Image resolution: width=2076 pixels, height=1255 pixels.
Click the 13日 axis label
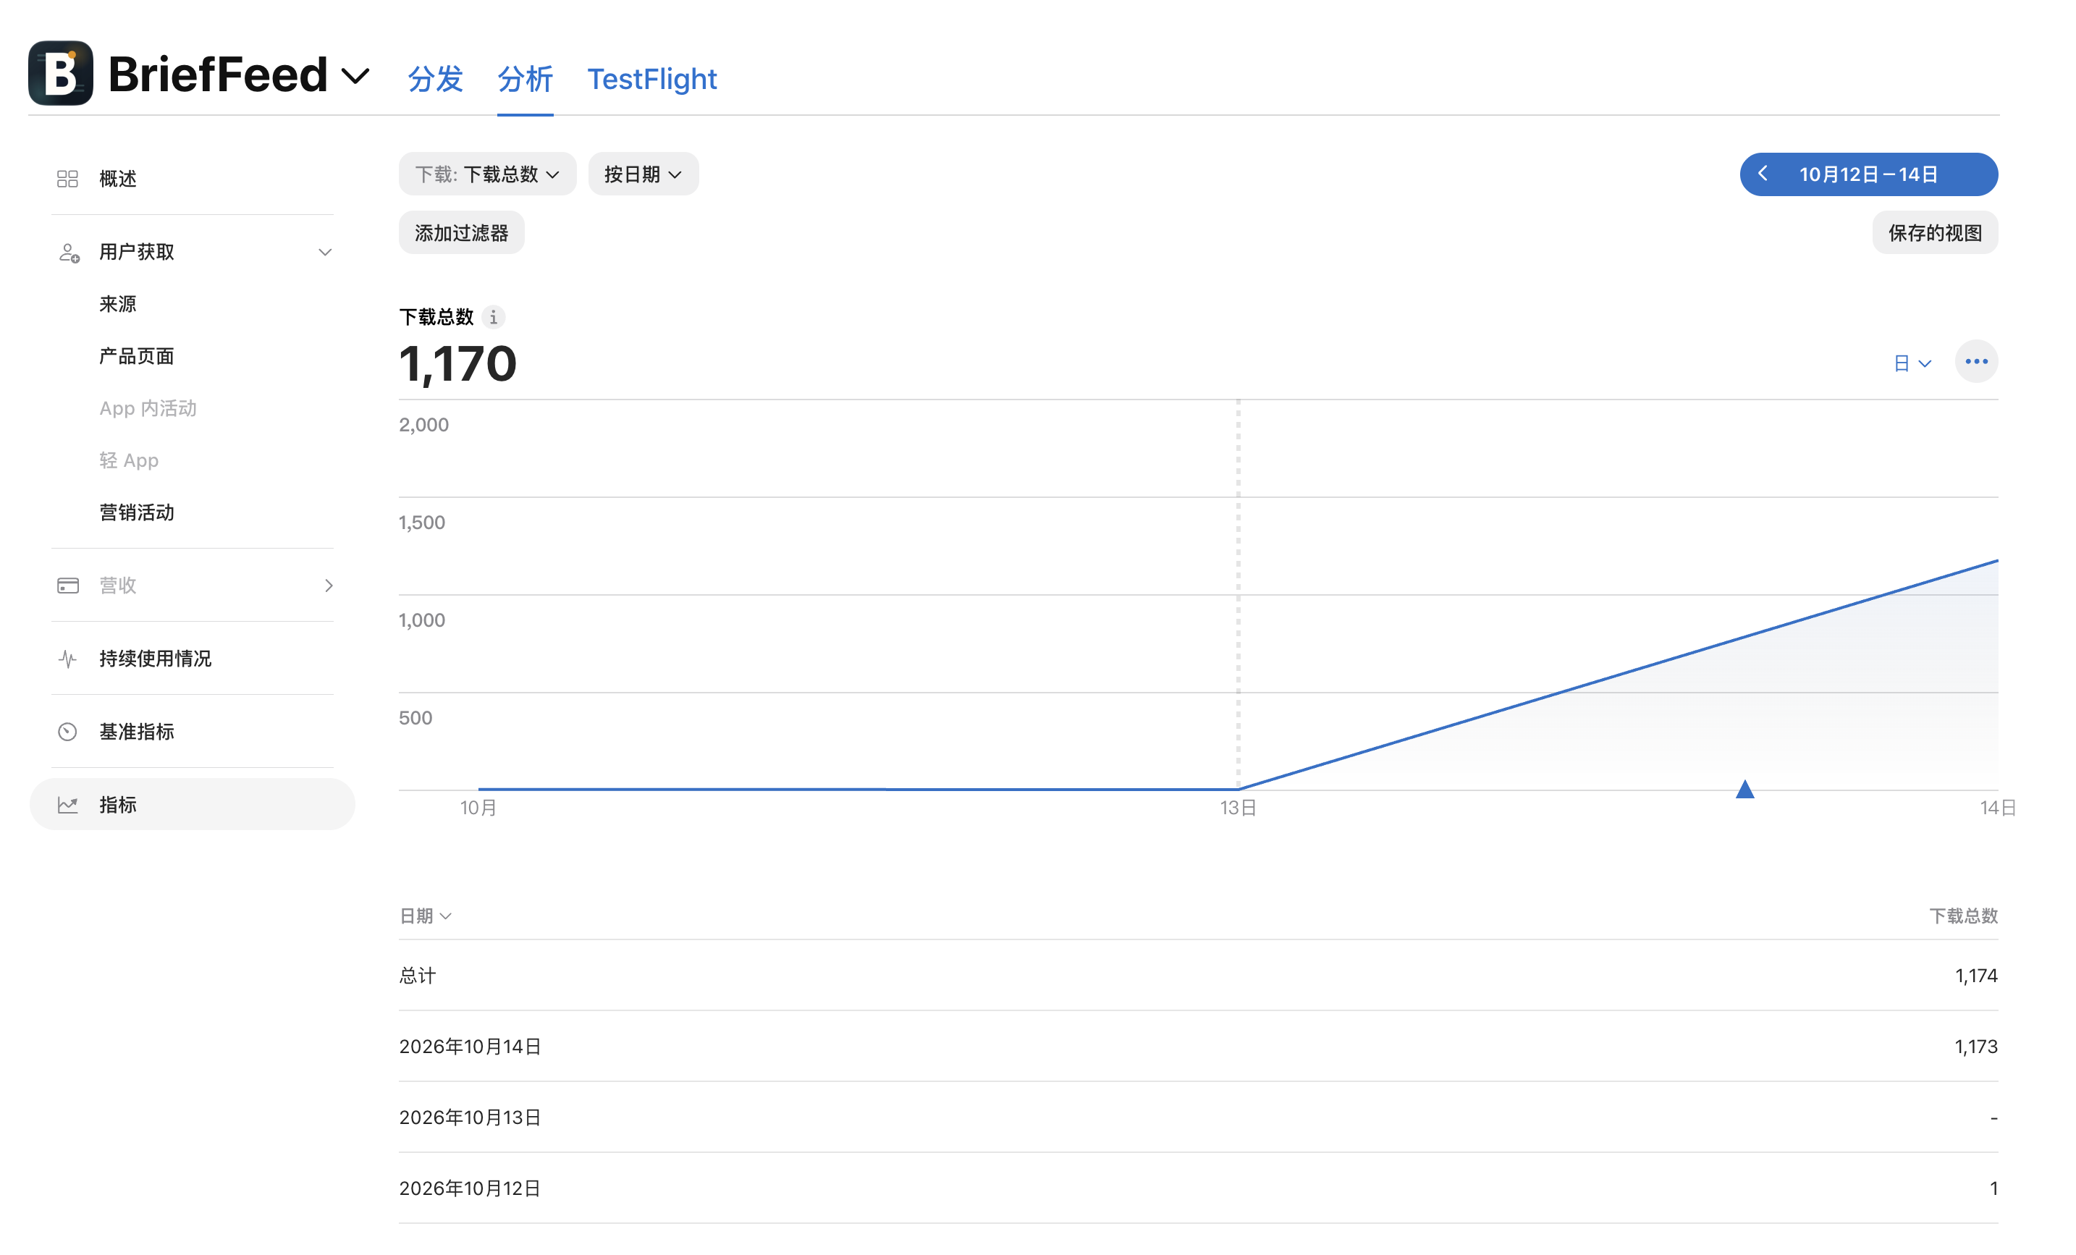[x=1238, y=808]
